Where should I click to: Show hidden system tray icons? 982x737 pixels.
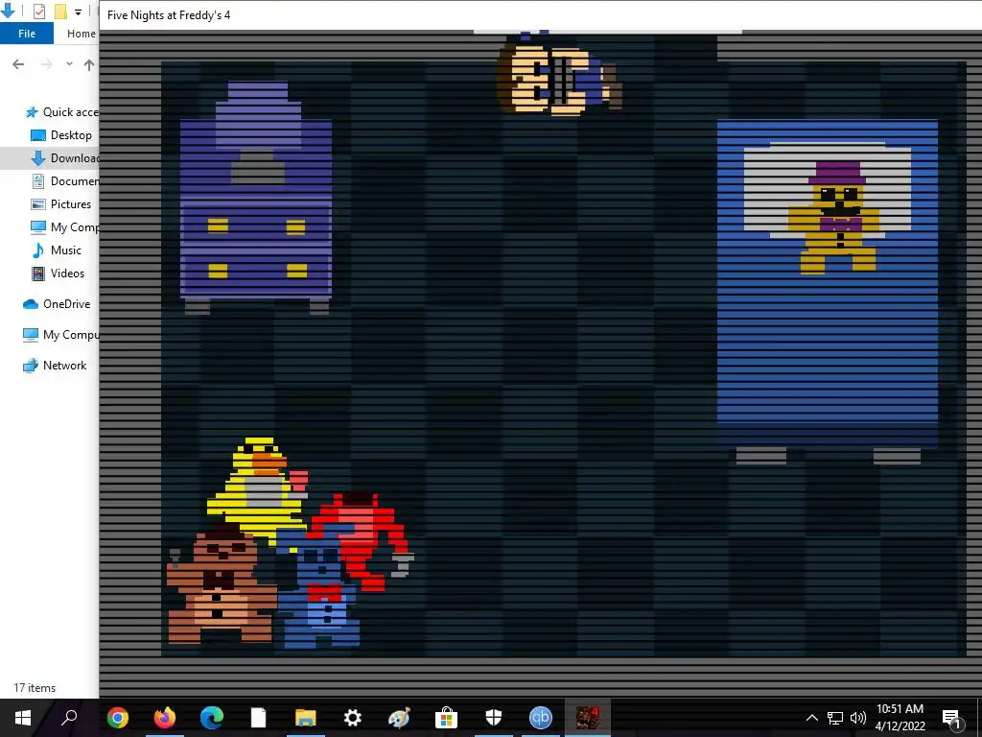tap(811, 718)
